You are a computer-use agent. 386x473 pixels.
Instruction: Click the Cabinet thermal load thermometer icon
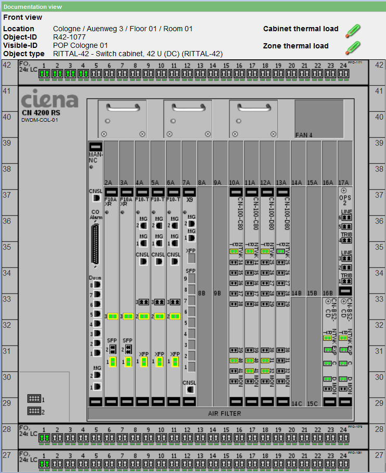coord(353,30)
